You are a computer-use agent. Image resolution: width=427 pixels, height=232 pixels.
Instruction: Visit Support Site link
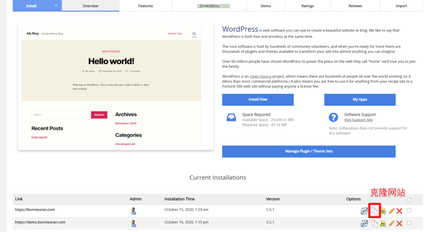tap(358, 120)
